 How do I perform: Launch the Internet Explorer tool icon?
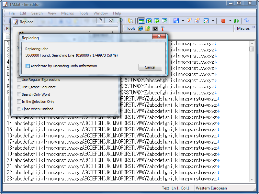coord(141,28)
